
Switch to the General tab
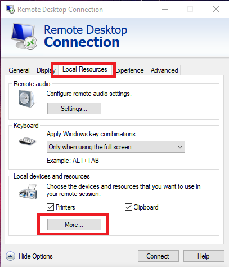click(x=19, y=70)
